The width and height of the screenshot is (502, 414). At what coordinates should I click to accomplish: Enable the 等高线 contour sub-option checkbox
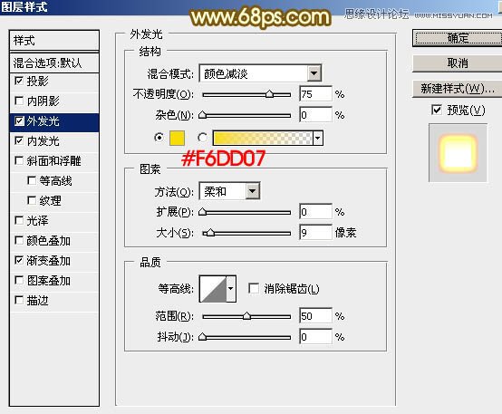click(x=32, y=180)
